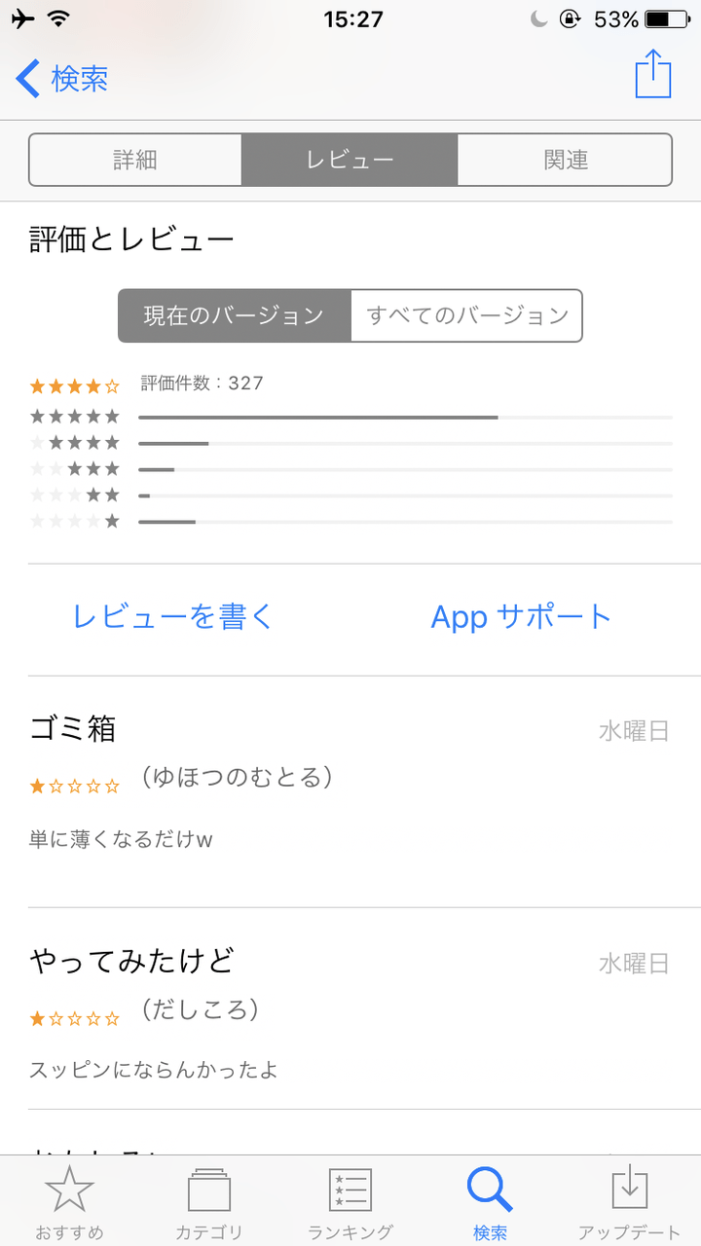Image resolution: width=701 pixels, height=1246 pixels.
Task: Tap レビューを書く link
Action: click(x=173, y=616)
